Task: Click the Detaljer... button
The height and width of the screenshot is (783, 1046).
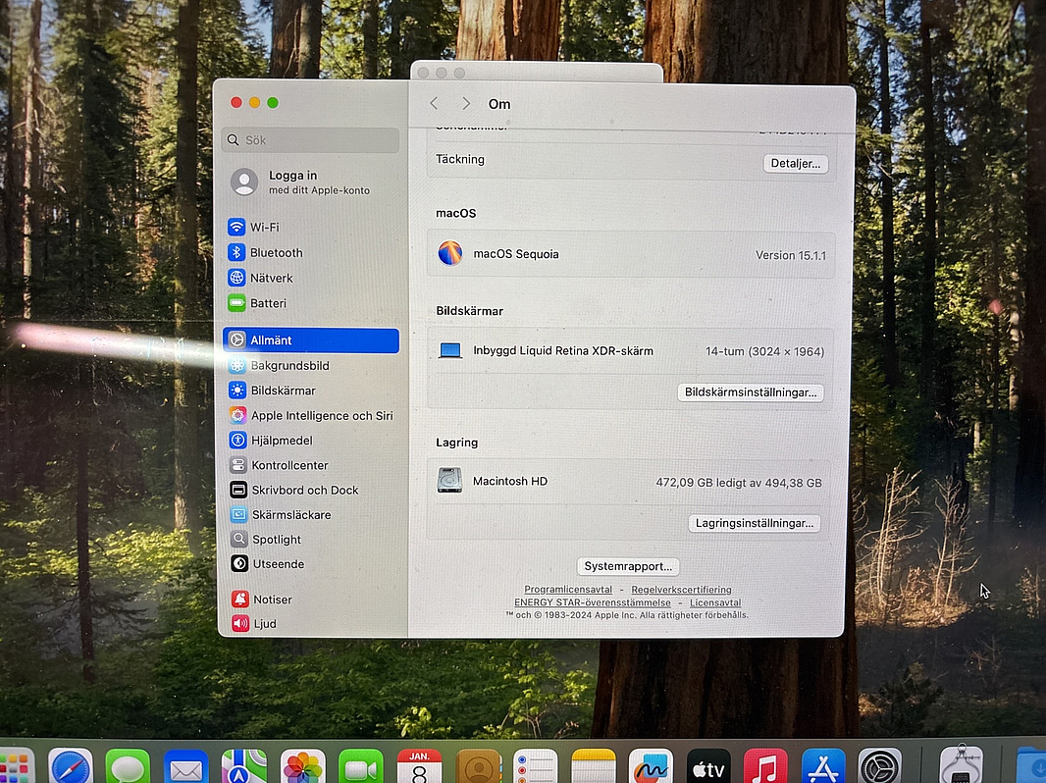Action: click(795, 164)
